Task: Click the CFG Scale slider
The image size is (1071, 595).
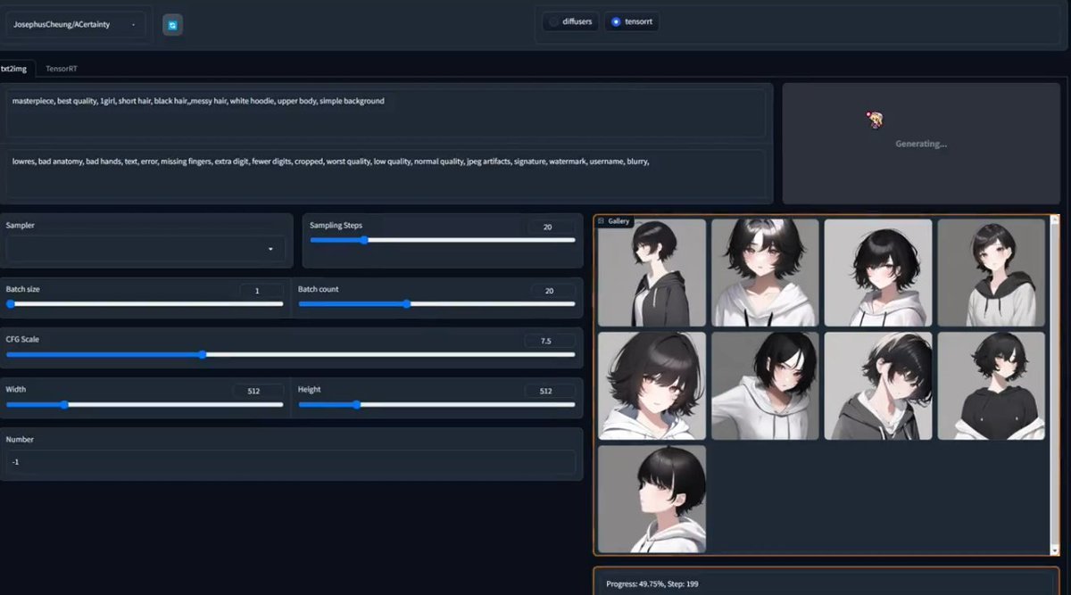Action: (x=290, y=354)
